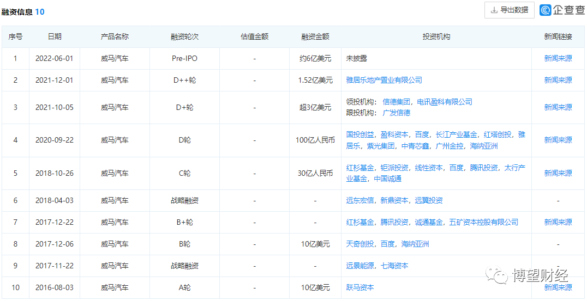
Task: Open investor 广州金控
Action: tap(450, 146)
